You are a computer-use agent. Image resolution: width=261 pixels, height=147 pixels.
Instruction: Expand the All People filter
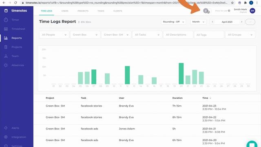coord(54,35)
